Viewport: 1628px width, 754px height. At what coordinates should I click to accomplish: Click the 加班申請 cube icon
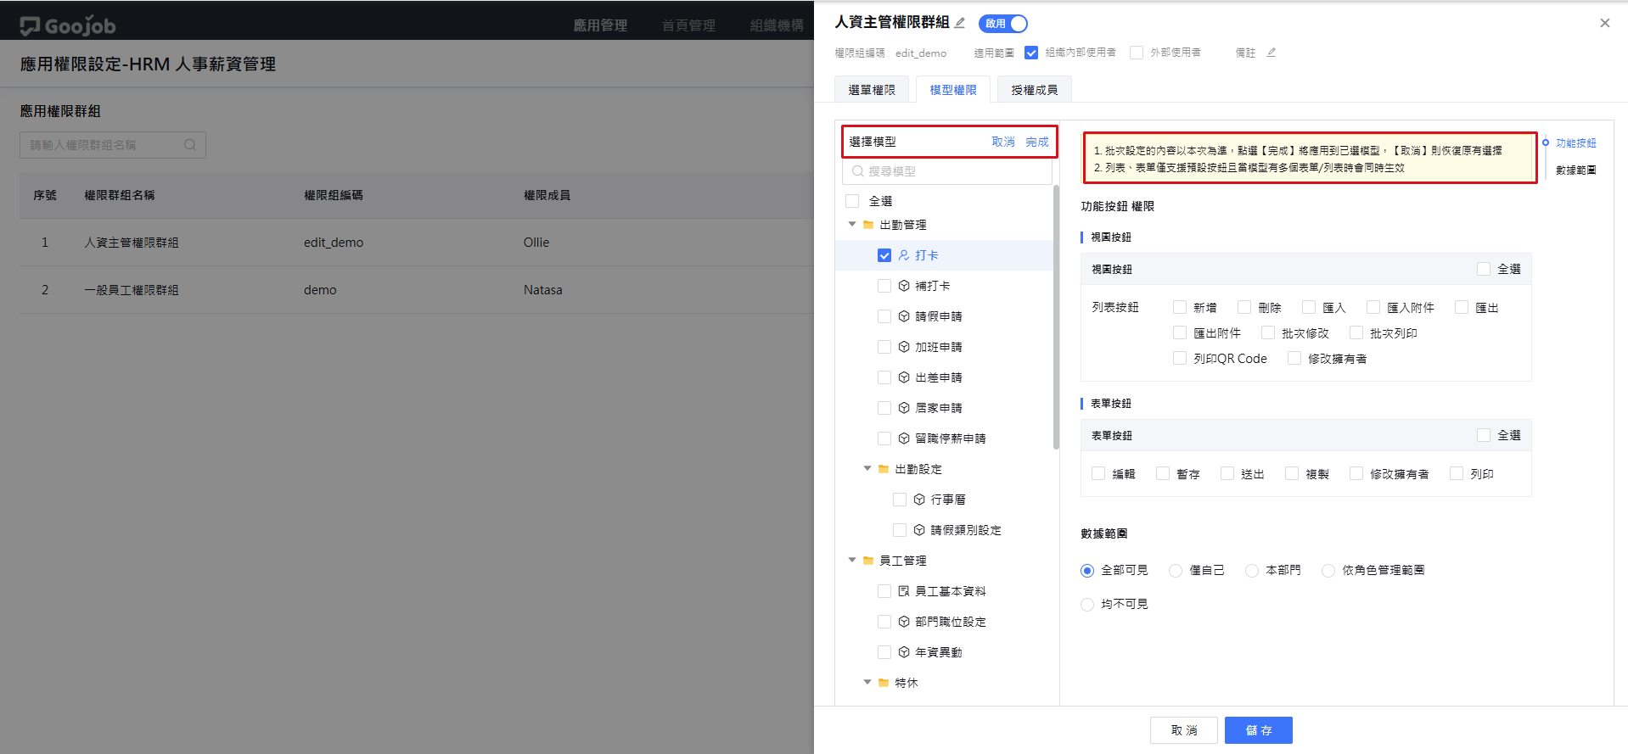tap(904, 347)
